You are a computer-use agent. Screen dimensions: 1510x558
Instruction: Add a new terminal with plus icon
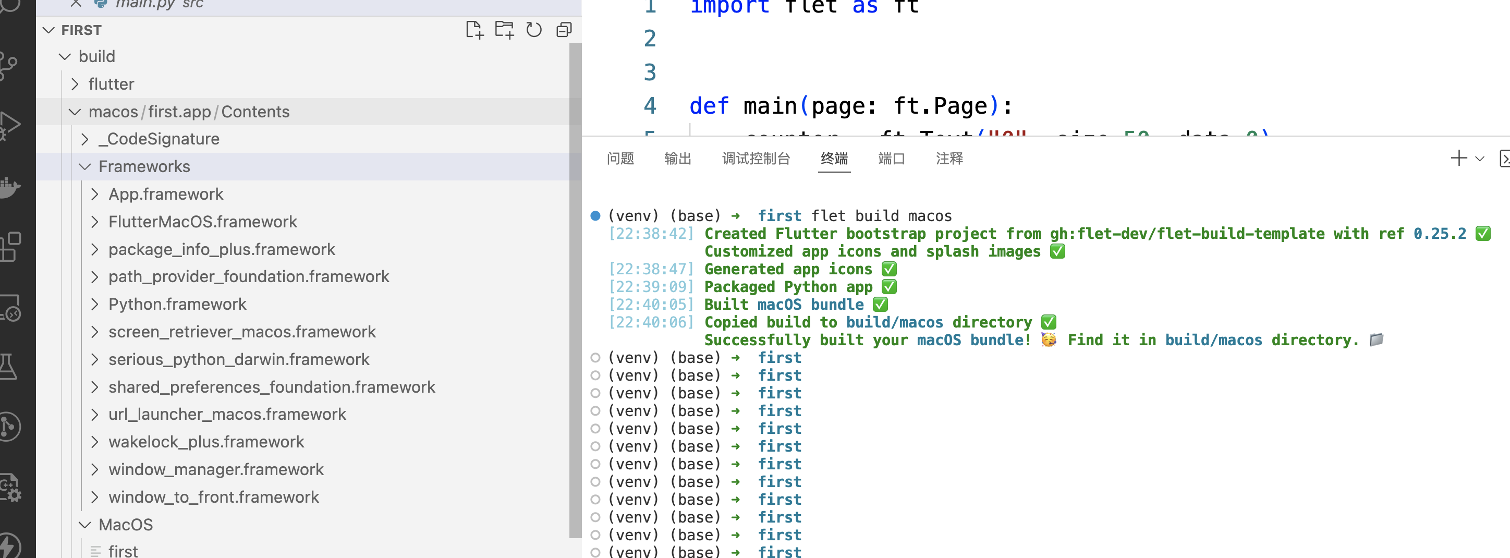tap(1458, 158)
